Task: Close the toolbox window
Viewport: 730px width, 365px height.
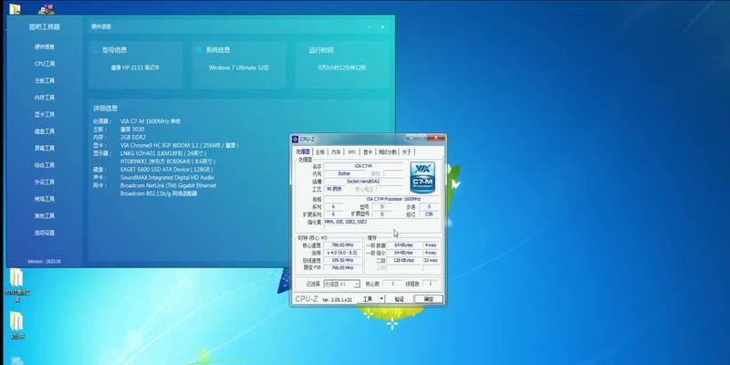Action: click(x=382, y=27)
